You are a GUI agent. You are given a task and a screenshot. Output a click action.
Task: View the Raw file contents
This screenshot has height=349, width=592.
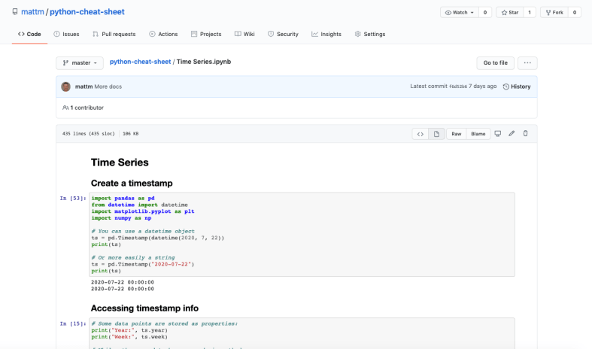point(456,134)
